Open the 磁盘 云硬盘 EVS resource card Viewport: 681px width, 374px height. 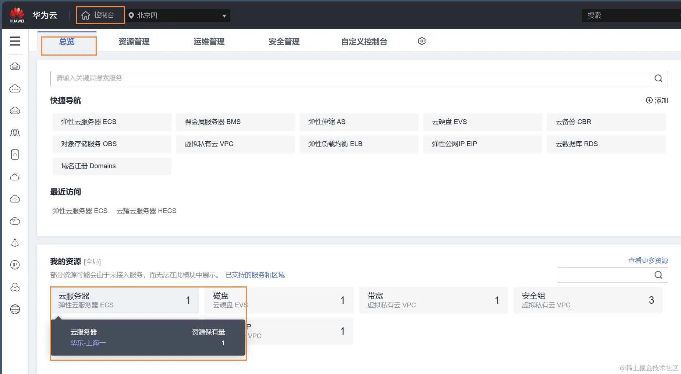(279, 300)
